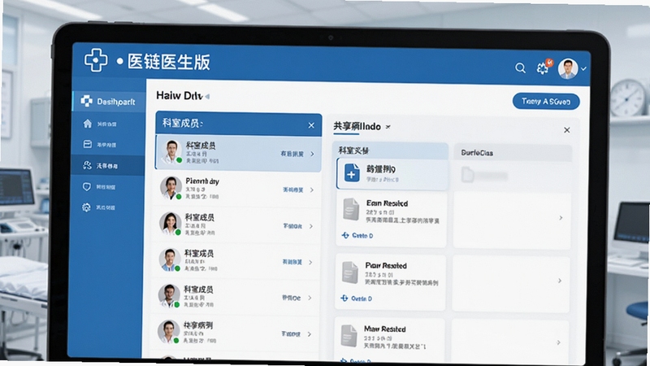
Task: Click the avatar beside 共享病例
Action: (x=168, y=332)
